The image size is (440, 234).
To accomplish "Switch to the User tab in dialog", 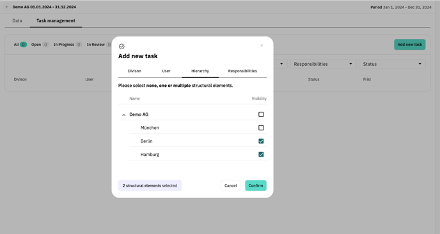I will point(166,71).
